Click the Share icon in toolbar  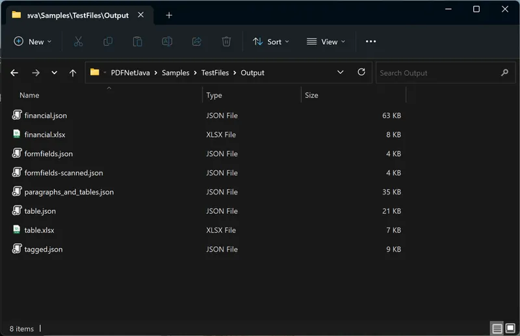pyautogui.click(x=196, y=42)
